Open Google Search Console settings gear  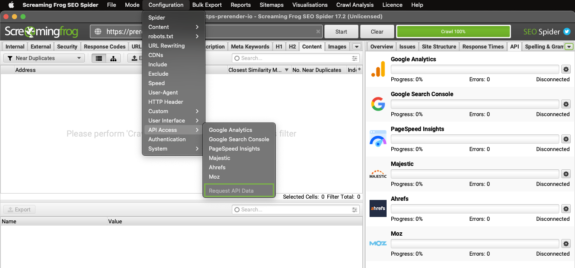(566, 104)
